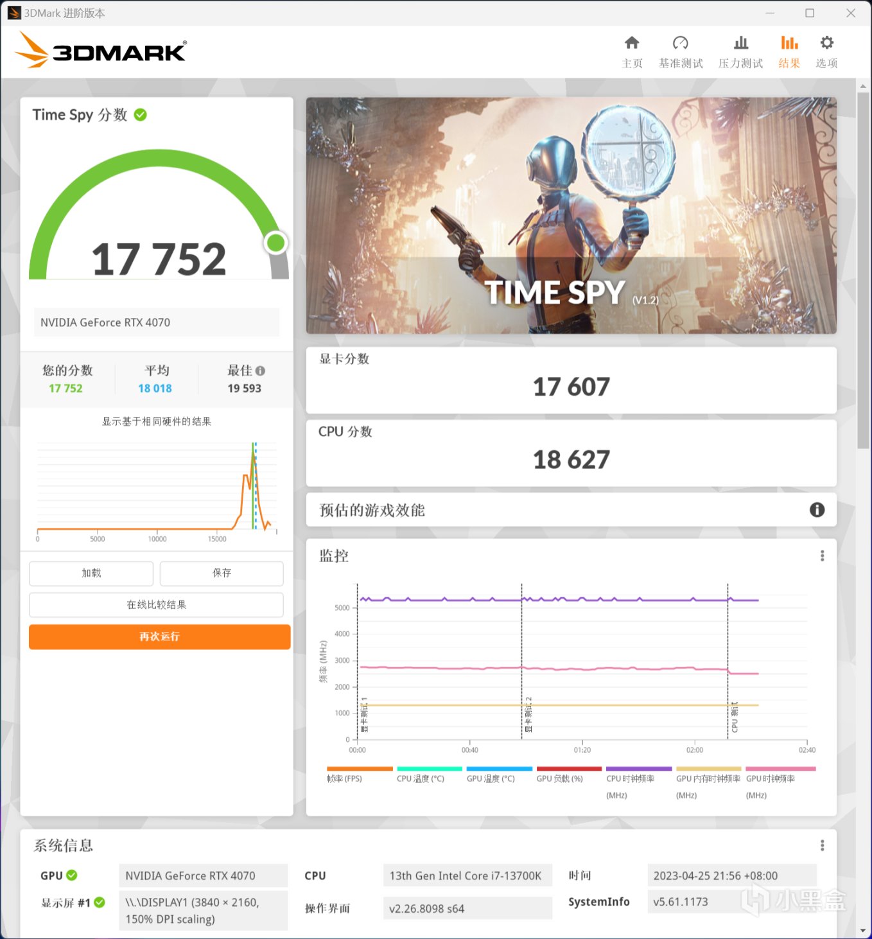Click the 2023-04-25 21:56 time value
Image resolution: width=872 pixels, height=939 pixels.
pos(732,876)
